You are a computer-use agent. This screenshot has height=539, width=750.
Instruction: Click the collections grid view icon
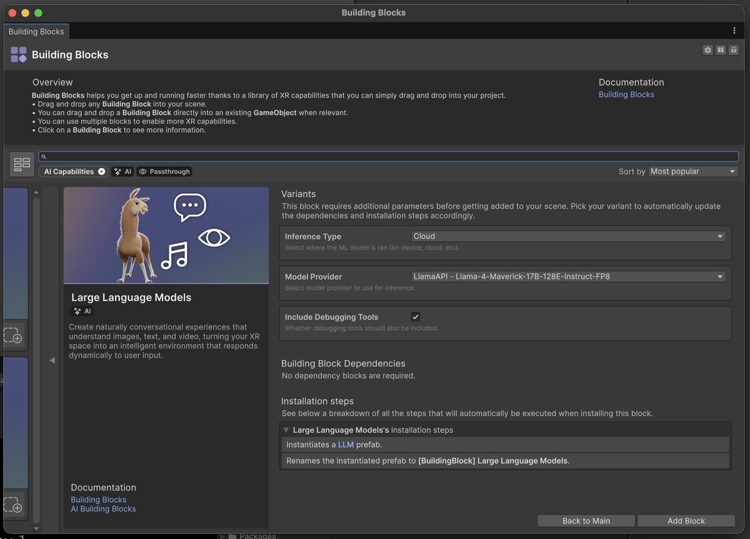click(22, 164)
